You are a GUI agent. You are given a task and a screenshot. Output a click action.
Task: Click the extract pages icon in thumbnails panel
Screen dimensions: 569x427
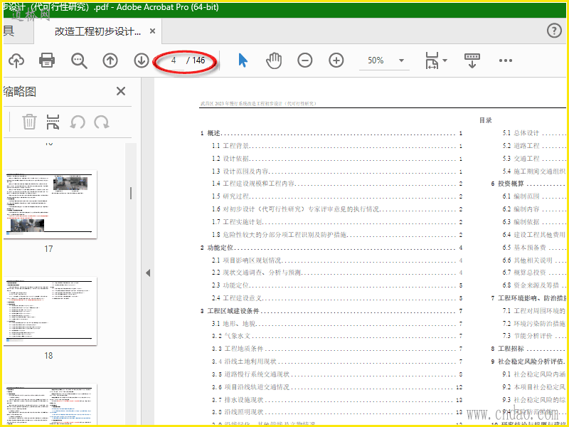53,122
